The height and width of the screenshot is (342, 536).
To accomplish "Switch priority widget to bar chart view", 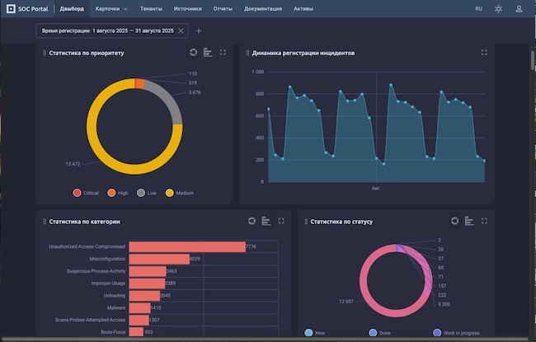I will pyautogui.click(x=208, y=52).
